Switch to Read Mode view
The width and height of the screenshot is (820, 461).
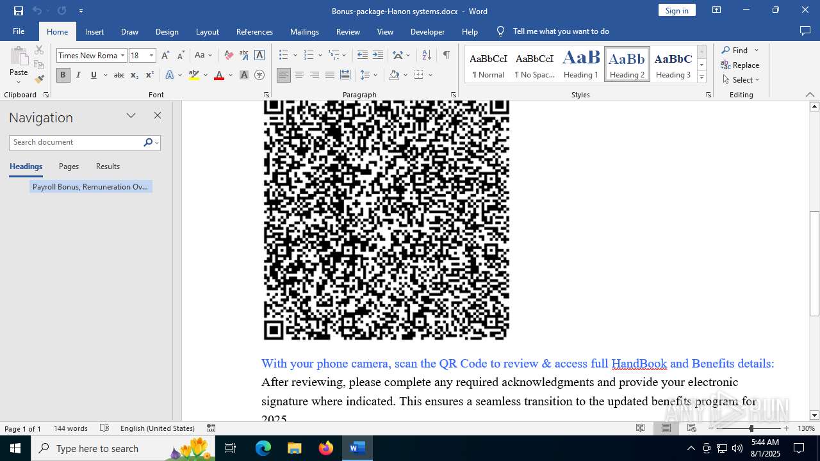tap(640, 428)
